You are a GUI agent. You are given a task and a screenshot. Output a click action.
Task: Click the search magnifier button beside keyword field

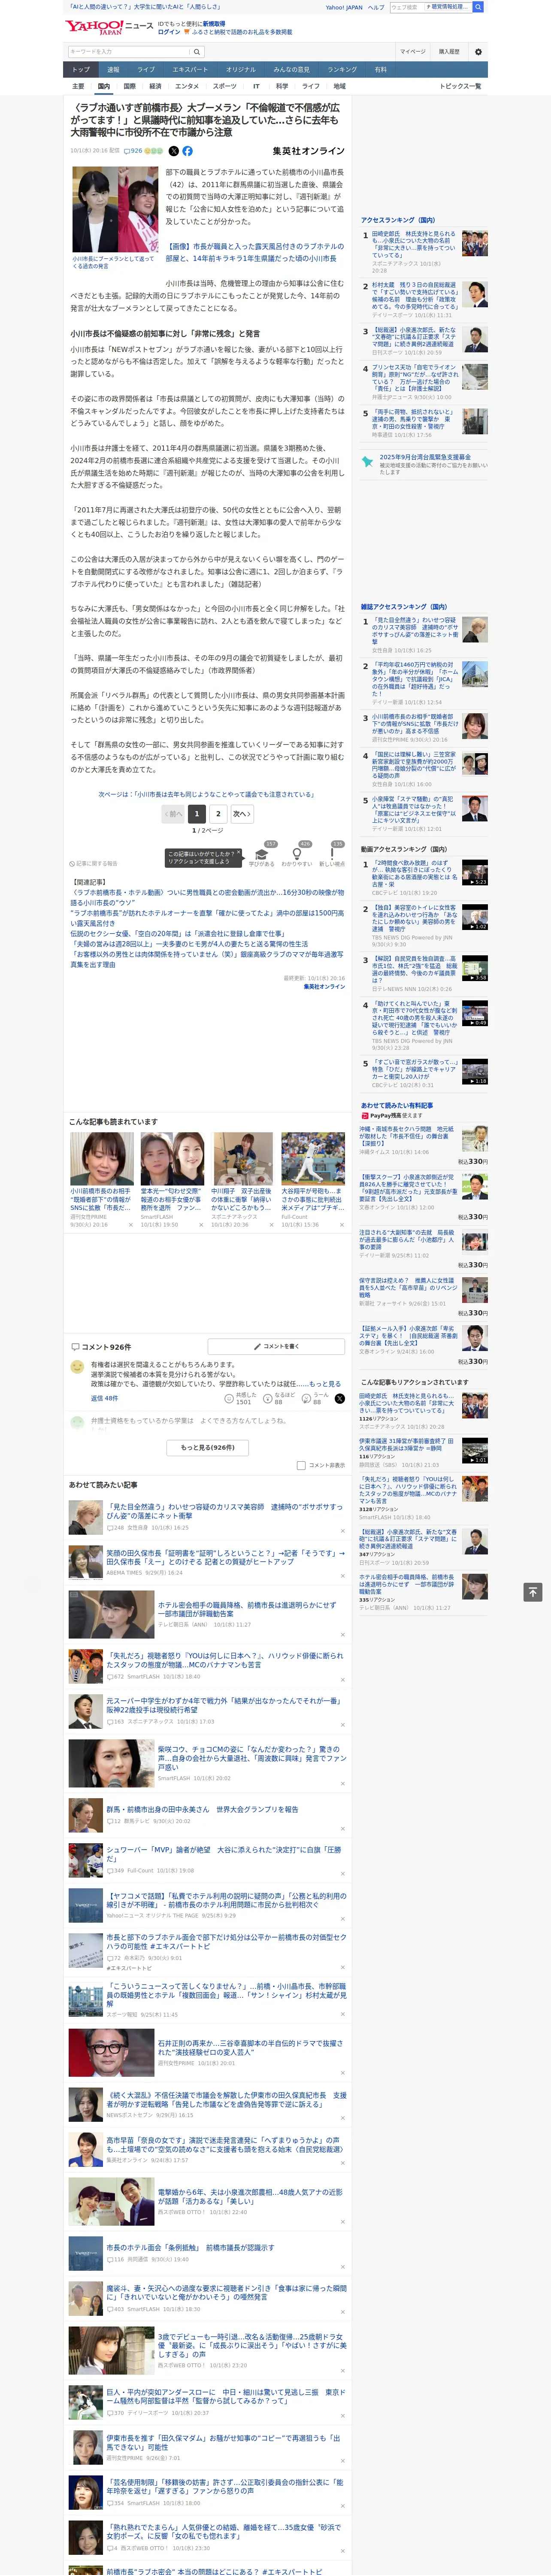(197, 52)
